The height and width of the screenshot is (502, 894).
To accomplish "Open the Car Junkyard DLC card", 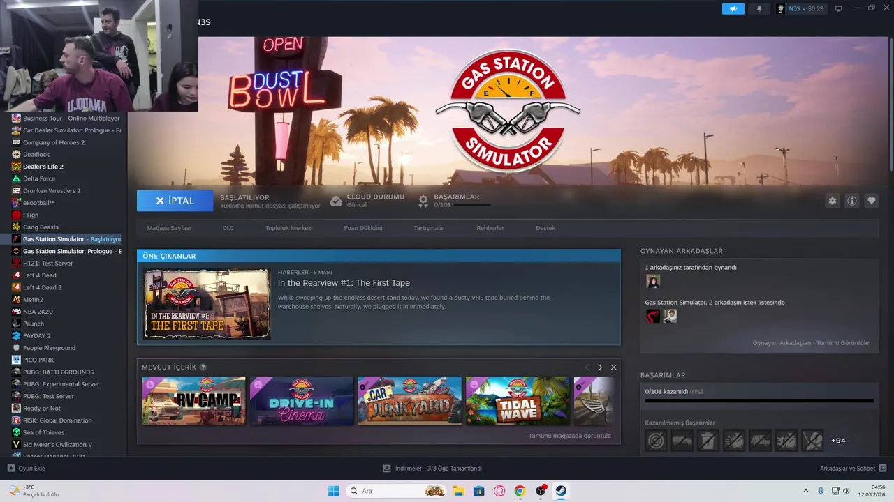I will click(x=410, y=401).
